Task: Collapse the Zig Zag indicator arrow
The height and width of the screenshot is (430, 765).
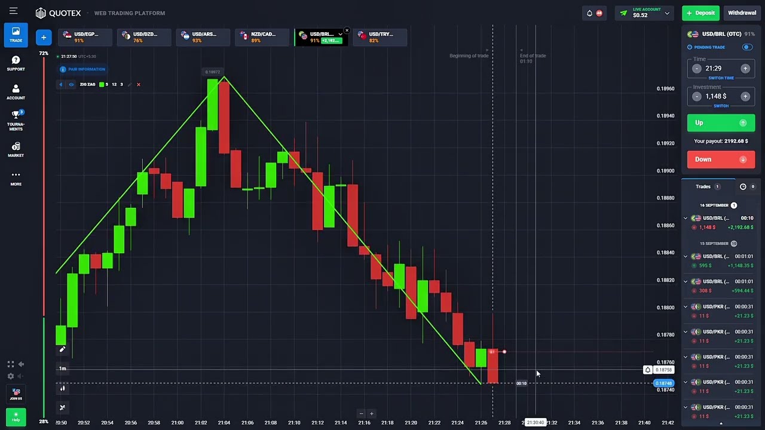Action: click(x=60, y=85)
